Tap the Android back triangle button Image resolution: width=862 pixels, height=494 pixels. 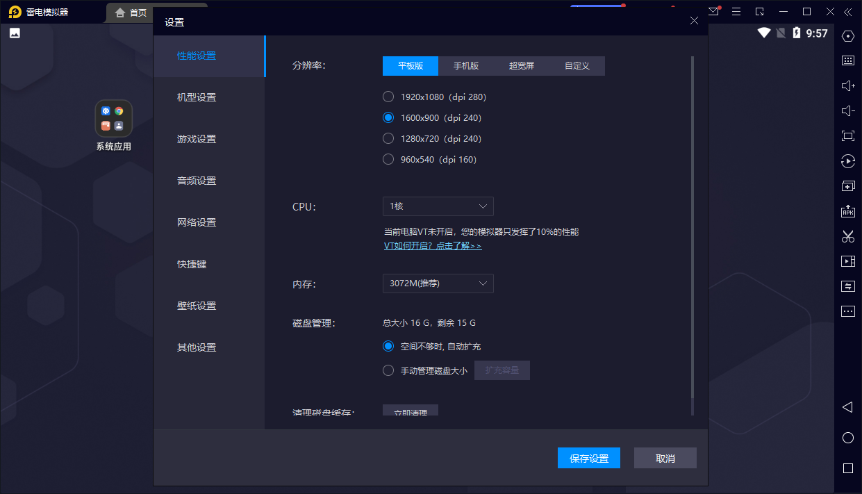point(847,406)
